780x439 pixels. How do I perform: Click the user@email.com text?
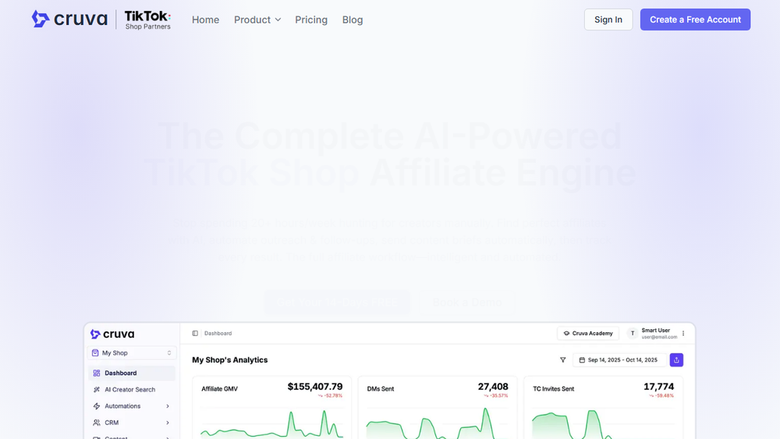point(659,337)
